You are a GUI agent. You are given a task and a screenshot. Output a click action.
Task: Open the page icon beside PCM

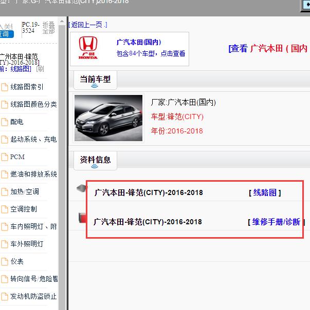pyautogui.click(x=4, y=157)
